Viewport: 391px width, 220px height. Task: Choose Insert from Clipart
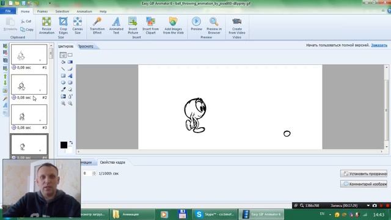click(151, 26)
